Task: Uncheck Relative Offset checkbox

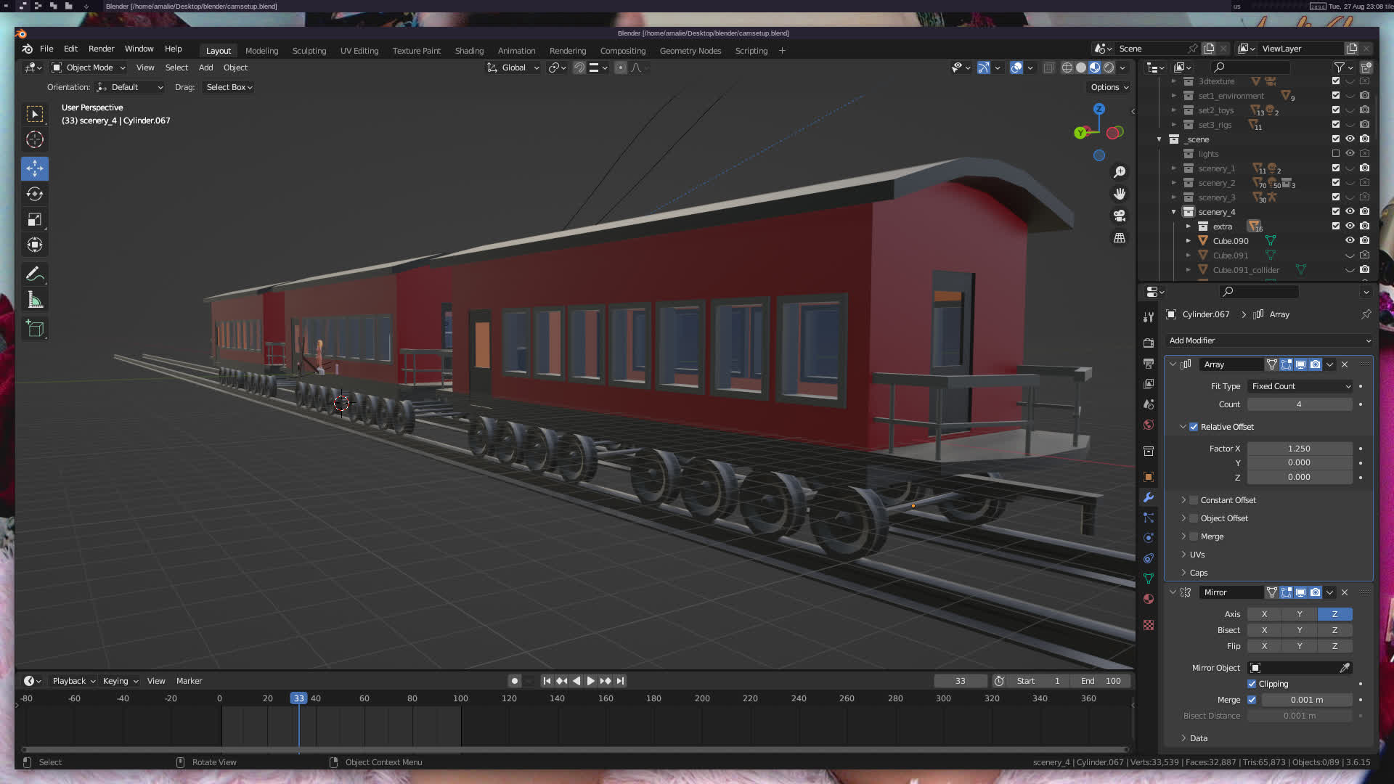Action: coord(1194,427)
